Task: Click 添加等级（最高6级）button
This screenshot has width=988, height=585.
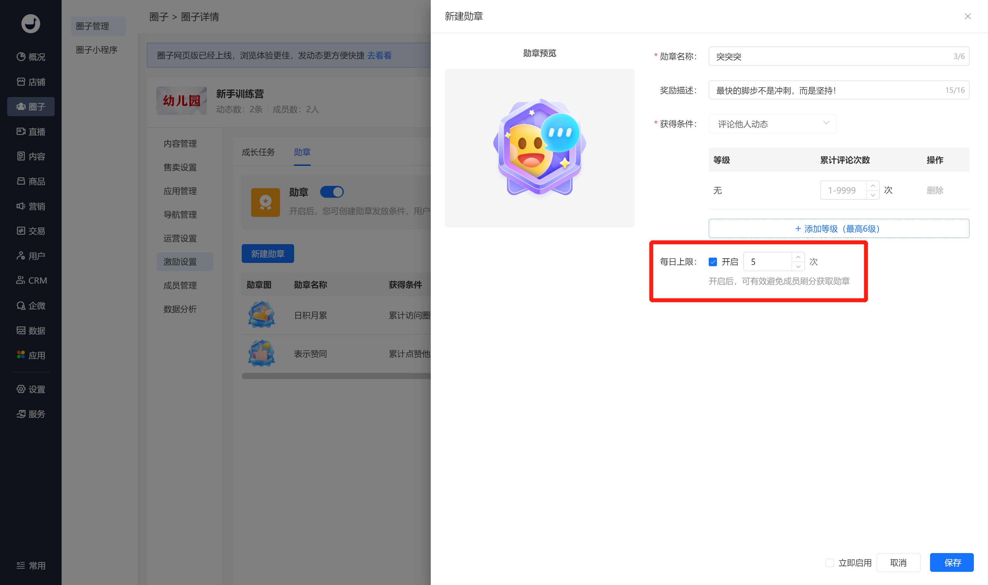Action: pos(838,229)
